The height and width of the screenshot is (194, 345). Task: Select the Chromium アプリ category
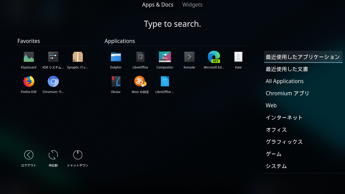pos(303,93)
